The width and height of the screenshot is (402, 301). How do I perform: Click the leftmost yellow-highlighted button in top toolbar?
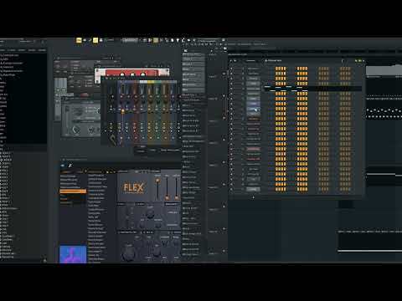click(79, 40)
